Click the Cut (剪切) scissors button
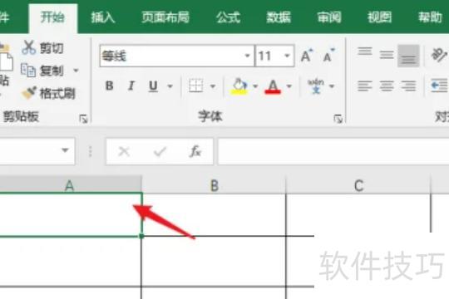Image resolution: width=449 pixels, height=299 pixels. coord(42,48)
